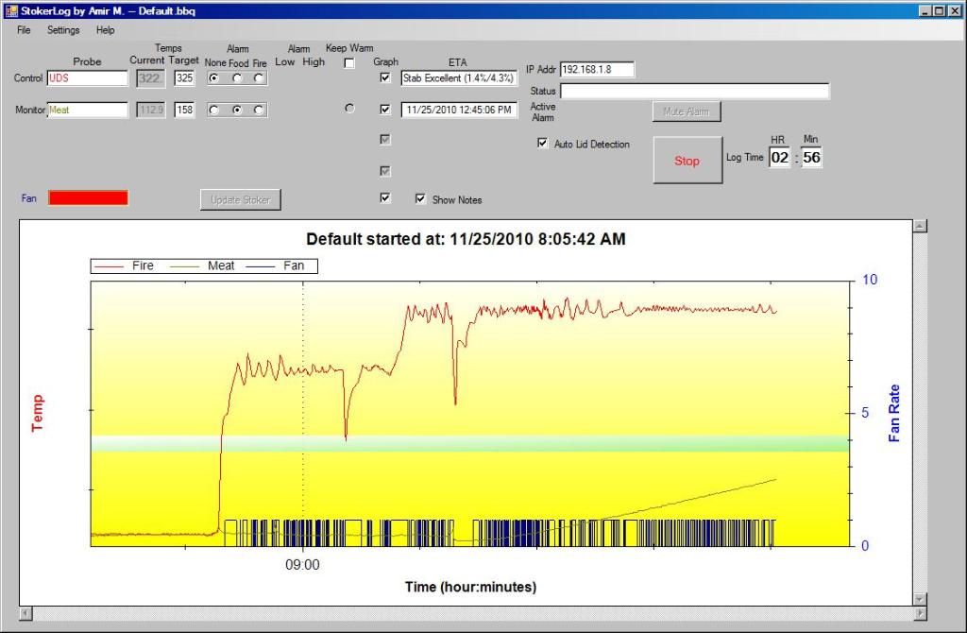Disable Auto Lid Detection checkbox
This screenshot has width=967, height=633.
542,144
